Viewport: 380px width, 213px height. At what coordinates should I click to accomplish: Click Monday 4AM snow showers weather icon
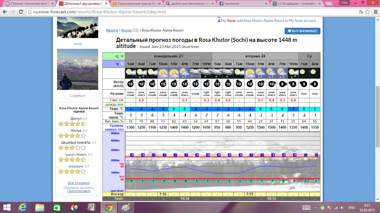coord(141,73)
